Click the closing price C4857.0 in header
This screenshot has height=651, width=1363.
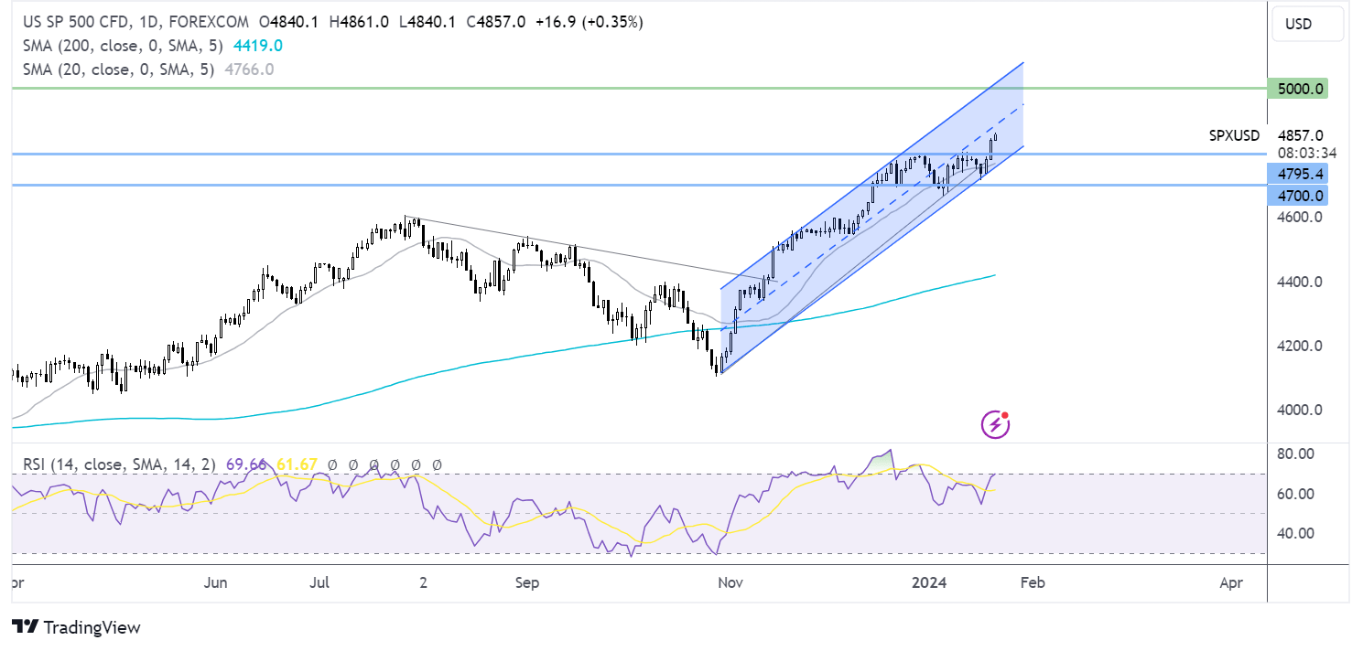pos(494,21)
